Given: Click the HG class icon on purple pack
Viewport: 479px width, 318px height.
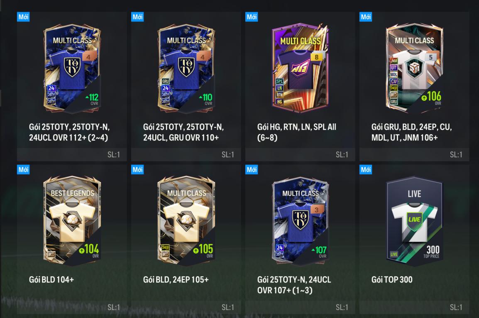Looking at the screenshot, I should (279, 101).
